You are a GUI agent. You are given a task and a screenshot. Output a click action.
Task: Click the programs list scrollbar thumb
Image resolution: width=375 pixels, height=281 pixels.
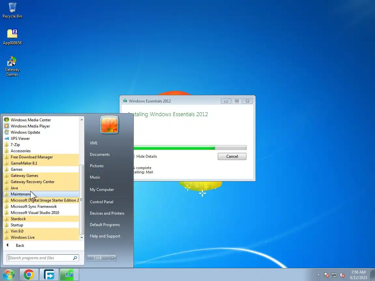[82, 199]
